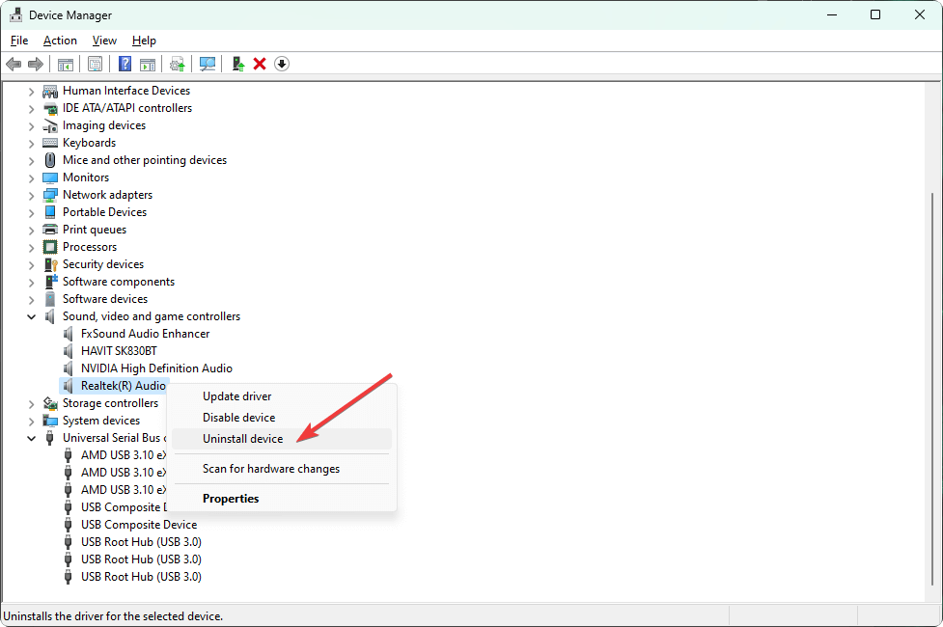
Task: Click the mouse icon beside Mice and other pointing devices
Action: (x=50, y=160)
